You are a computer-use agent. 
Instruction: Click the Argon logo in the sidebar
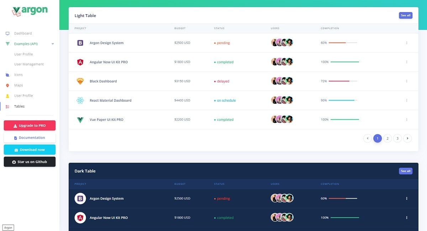(x=30, y=11)
